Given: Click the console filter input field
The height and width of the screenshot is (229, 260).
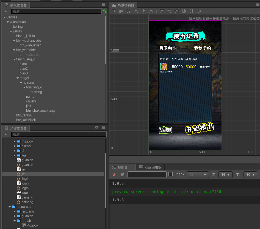Looking at the screenshot, I should (147, 174).
